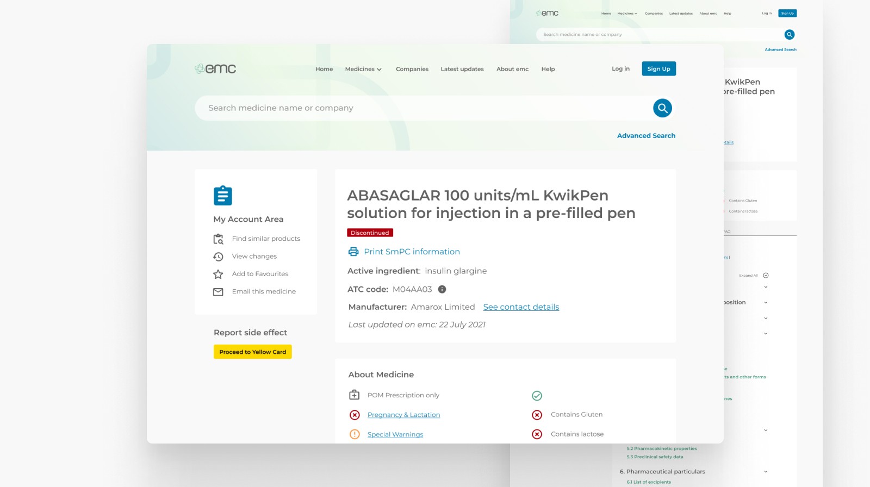The width and height of the screenshot is (870, 487).
Task: Open Help in the background window navigation
Action: [728, 14]
